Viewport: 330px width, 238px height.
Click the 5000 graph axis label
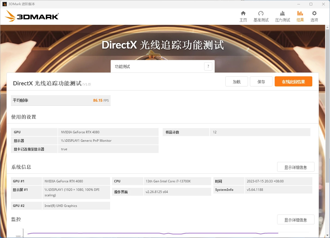[18, 236]
